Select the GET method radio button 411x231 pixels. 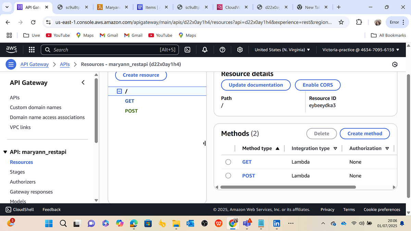click(x=228, y=162)
